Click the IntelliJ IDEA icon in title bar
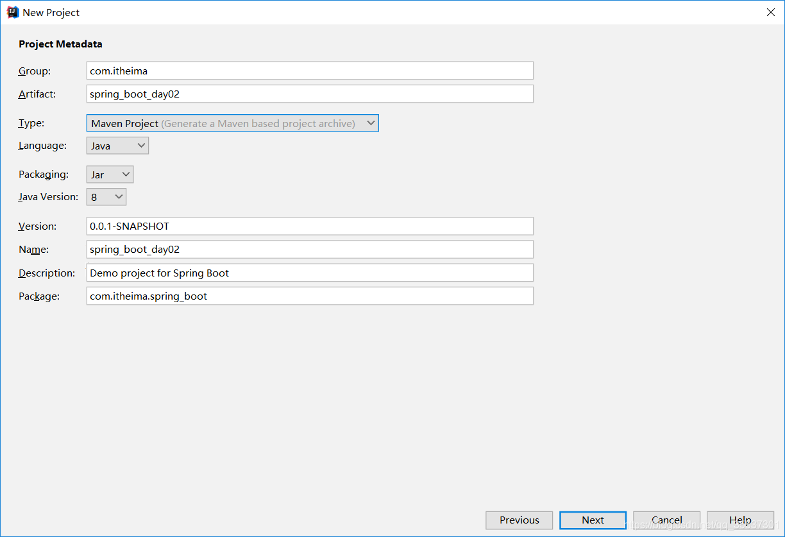Image resolution: width=785 pixels, height=537 pixels. [13, 12]
